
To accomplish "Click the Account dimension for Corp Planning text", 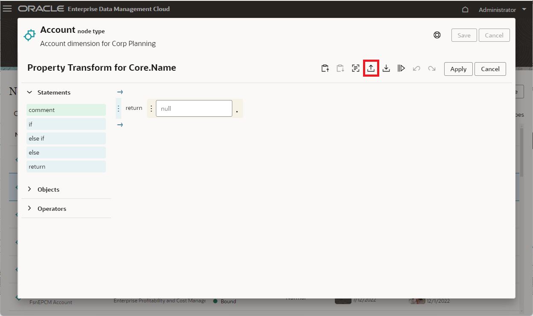I will click(x=98, y=43).
